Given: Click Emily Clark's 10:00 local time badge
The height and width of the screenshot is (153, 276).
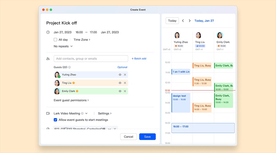Looking at the screenshot, I should pos(221,46).
